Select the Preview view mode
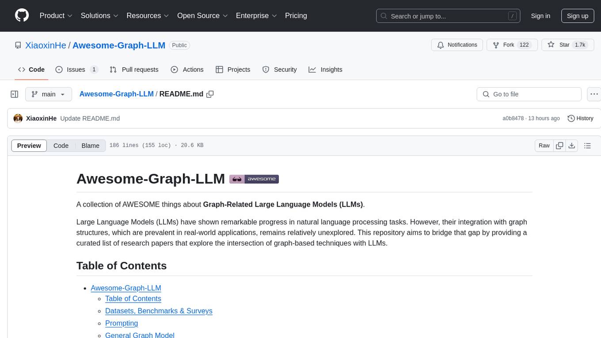This screenshot has height=338, width=601. (29, 146)
